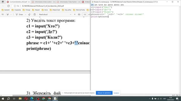
Task: Open File Explorer from the taskbar
Action: [x=20, y=98]
